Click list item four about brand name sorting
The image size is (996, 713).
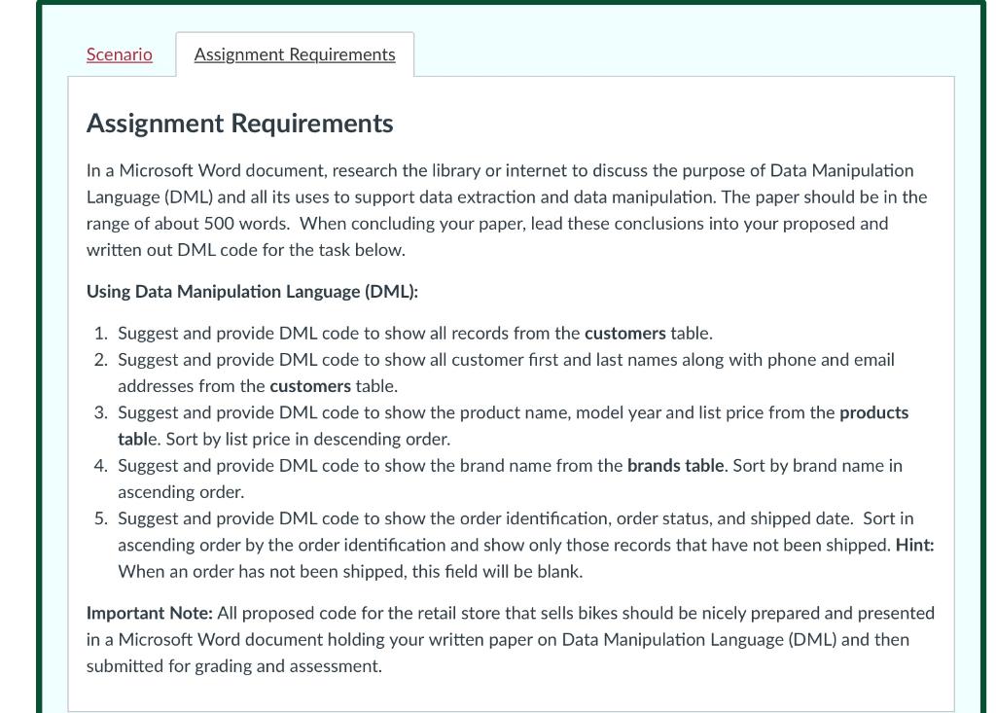(511, 479)
